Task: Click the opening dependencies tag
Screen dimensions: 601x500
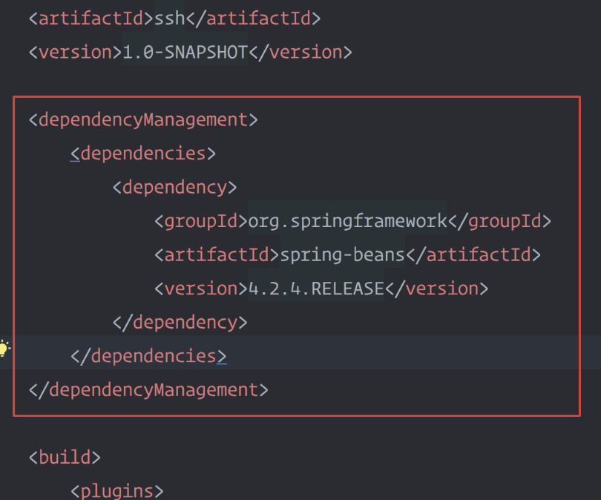Action: coord(143,154)
